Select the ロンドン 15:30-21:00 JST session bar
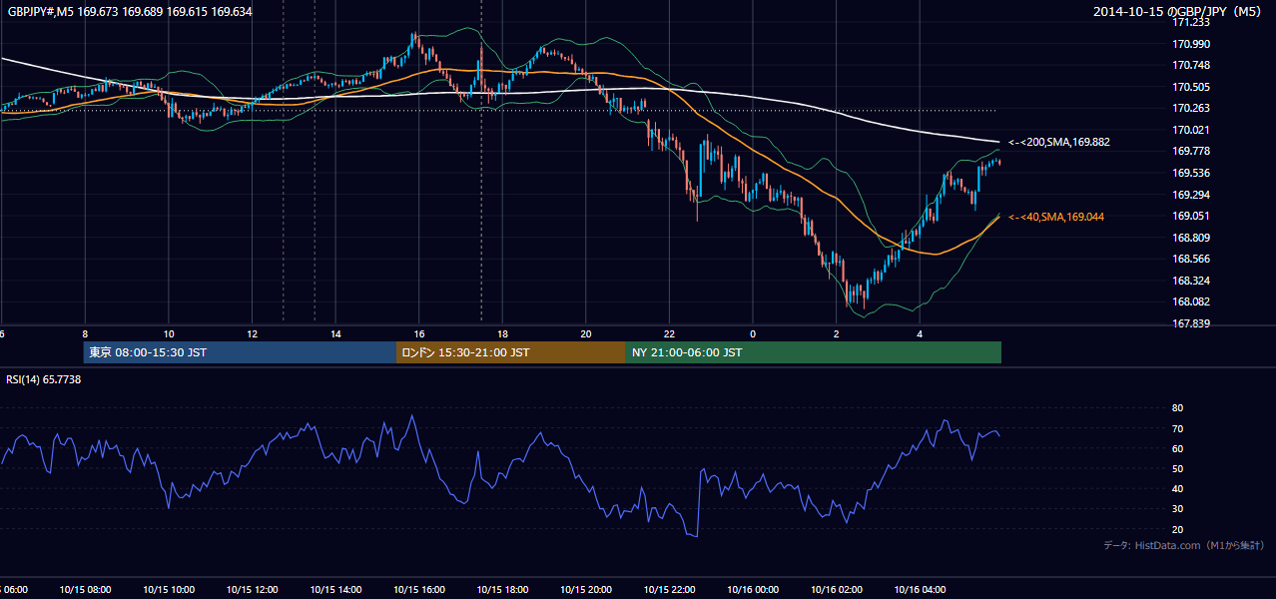The image size is (1276, 599). click(511, 352)
